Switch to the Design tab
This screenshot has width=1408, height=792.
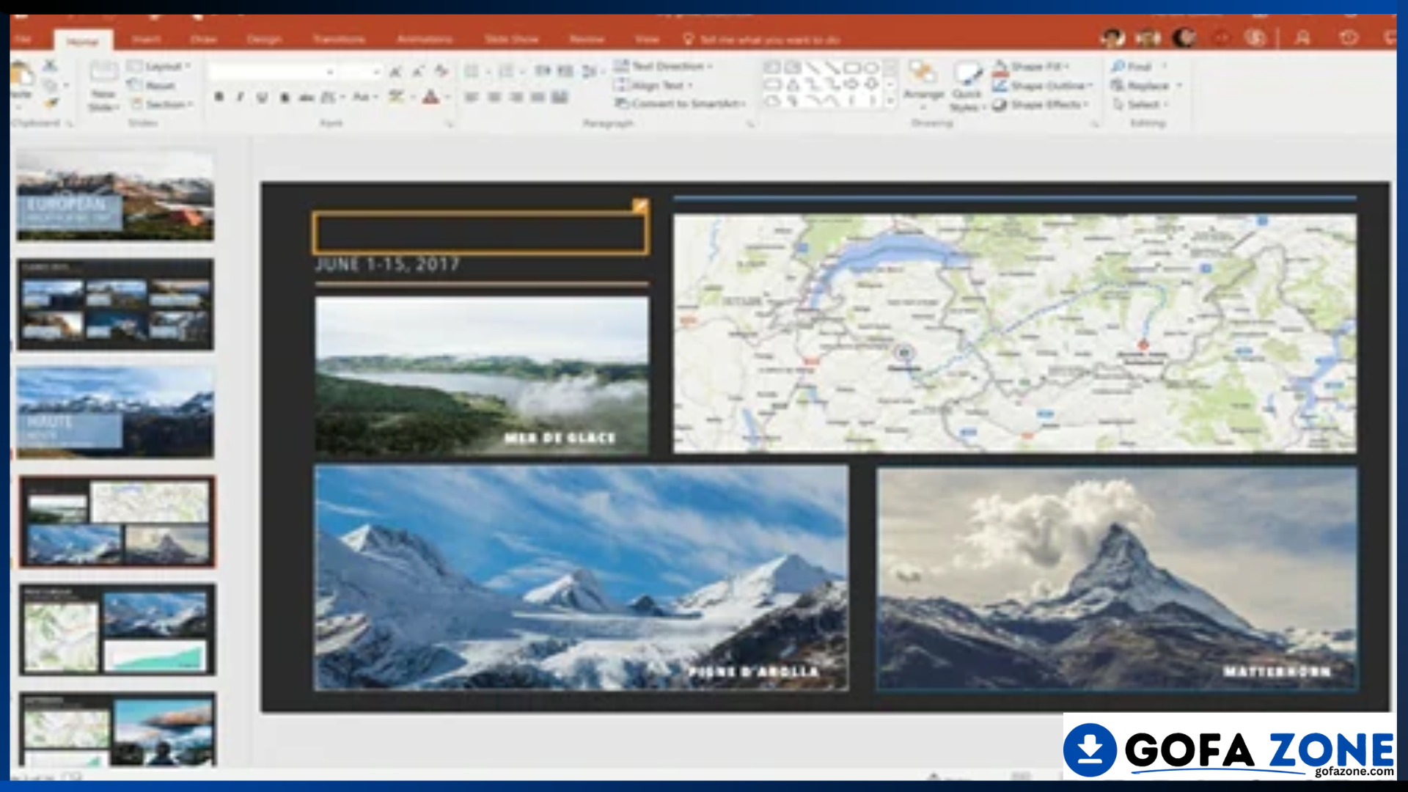coord(264,39)
